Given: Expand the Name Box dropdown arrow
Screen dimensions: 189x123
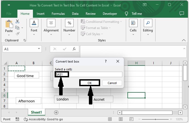Looking at the screenshot, I should 39,49.
